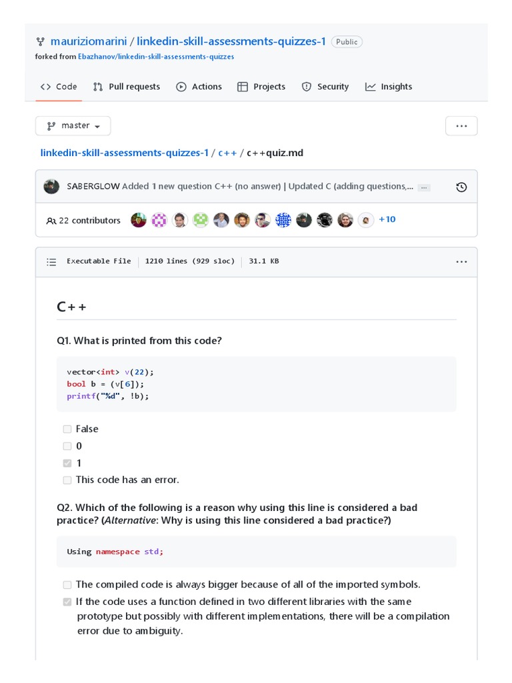Click the first contributor avatar

pyautogui.click(x=139, y=220)
